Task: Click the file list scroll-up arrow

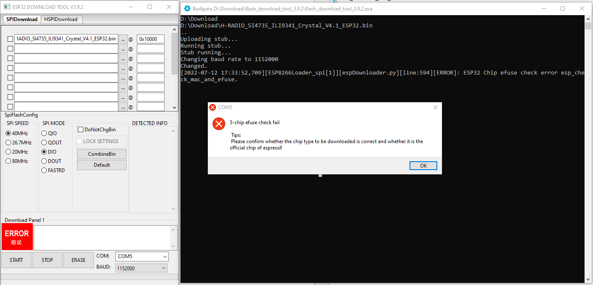Action: point(174,29)
